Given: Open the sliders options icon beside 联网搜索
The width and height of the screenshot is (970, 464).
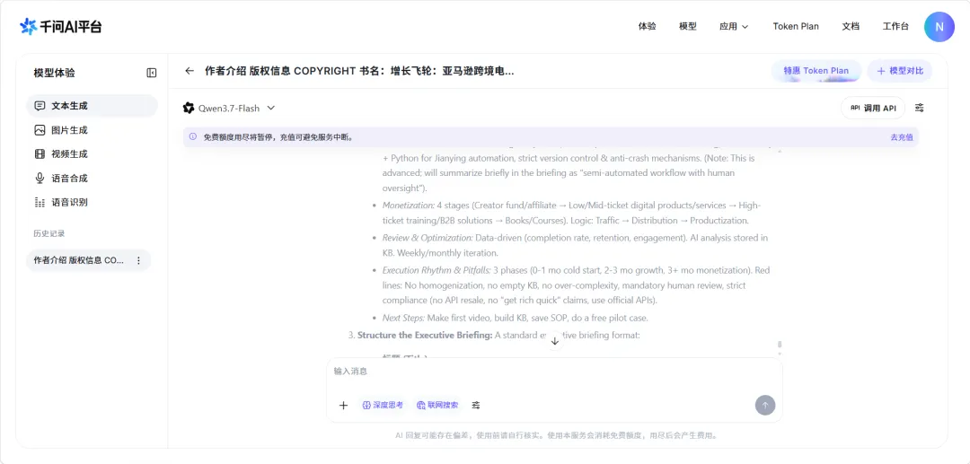Looking at the screenshot, I should (x=476, y=406).
